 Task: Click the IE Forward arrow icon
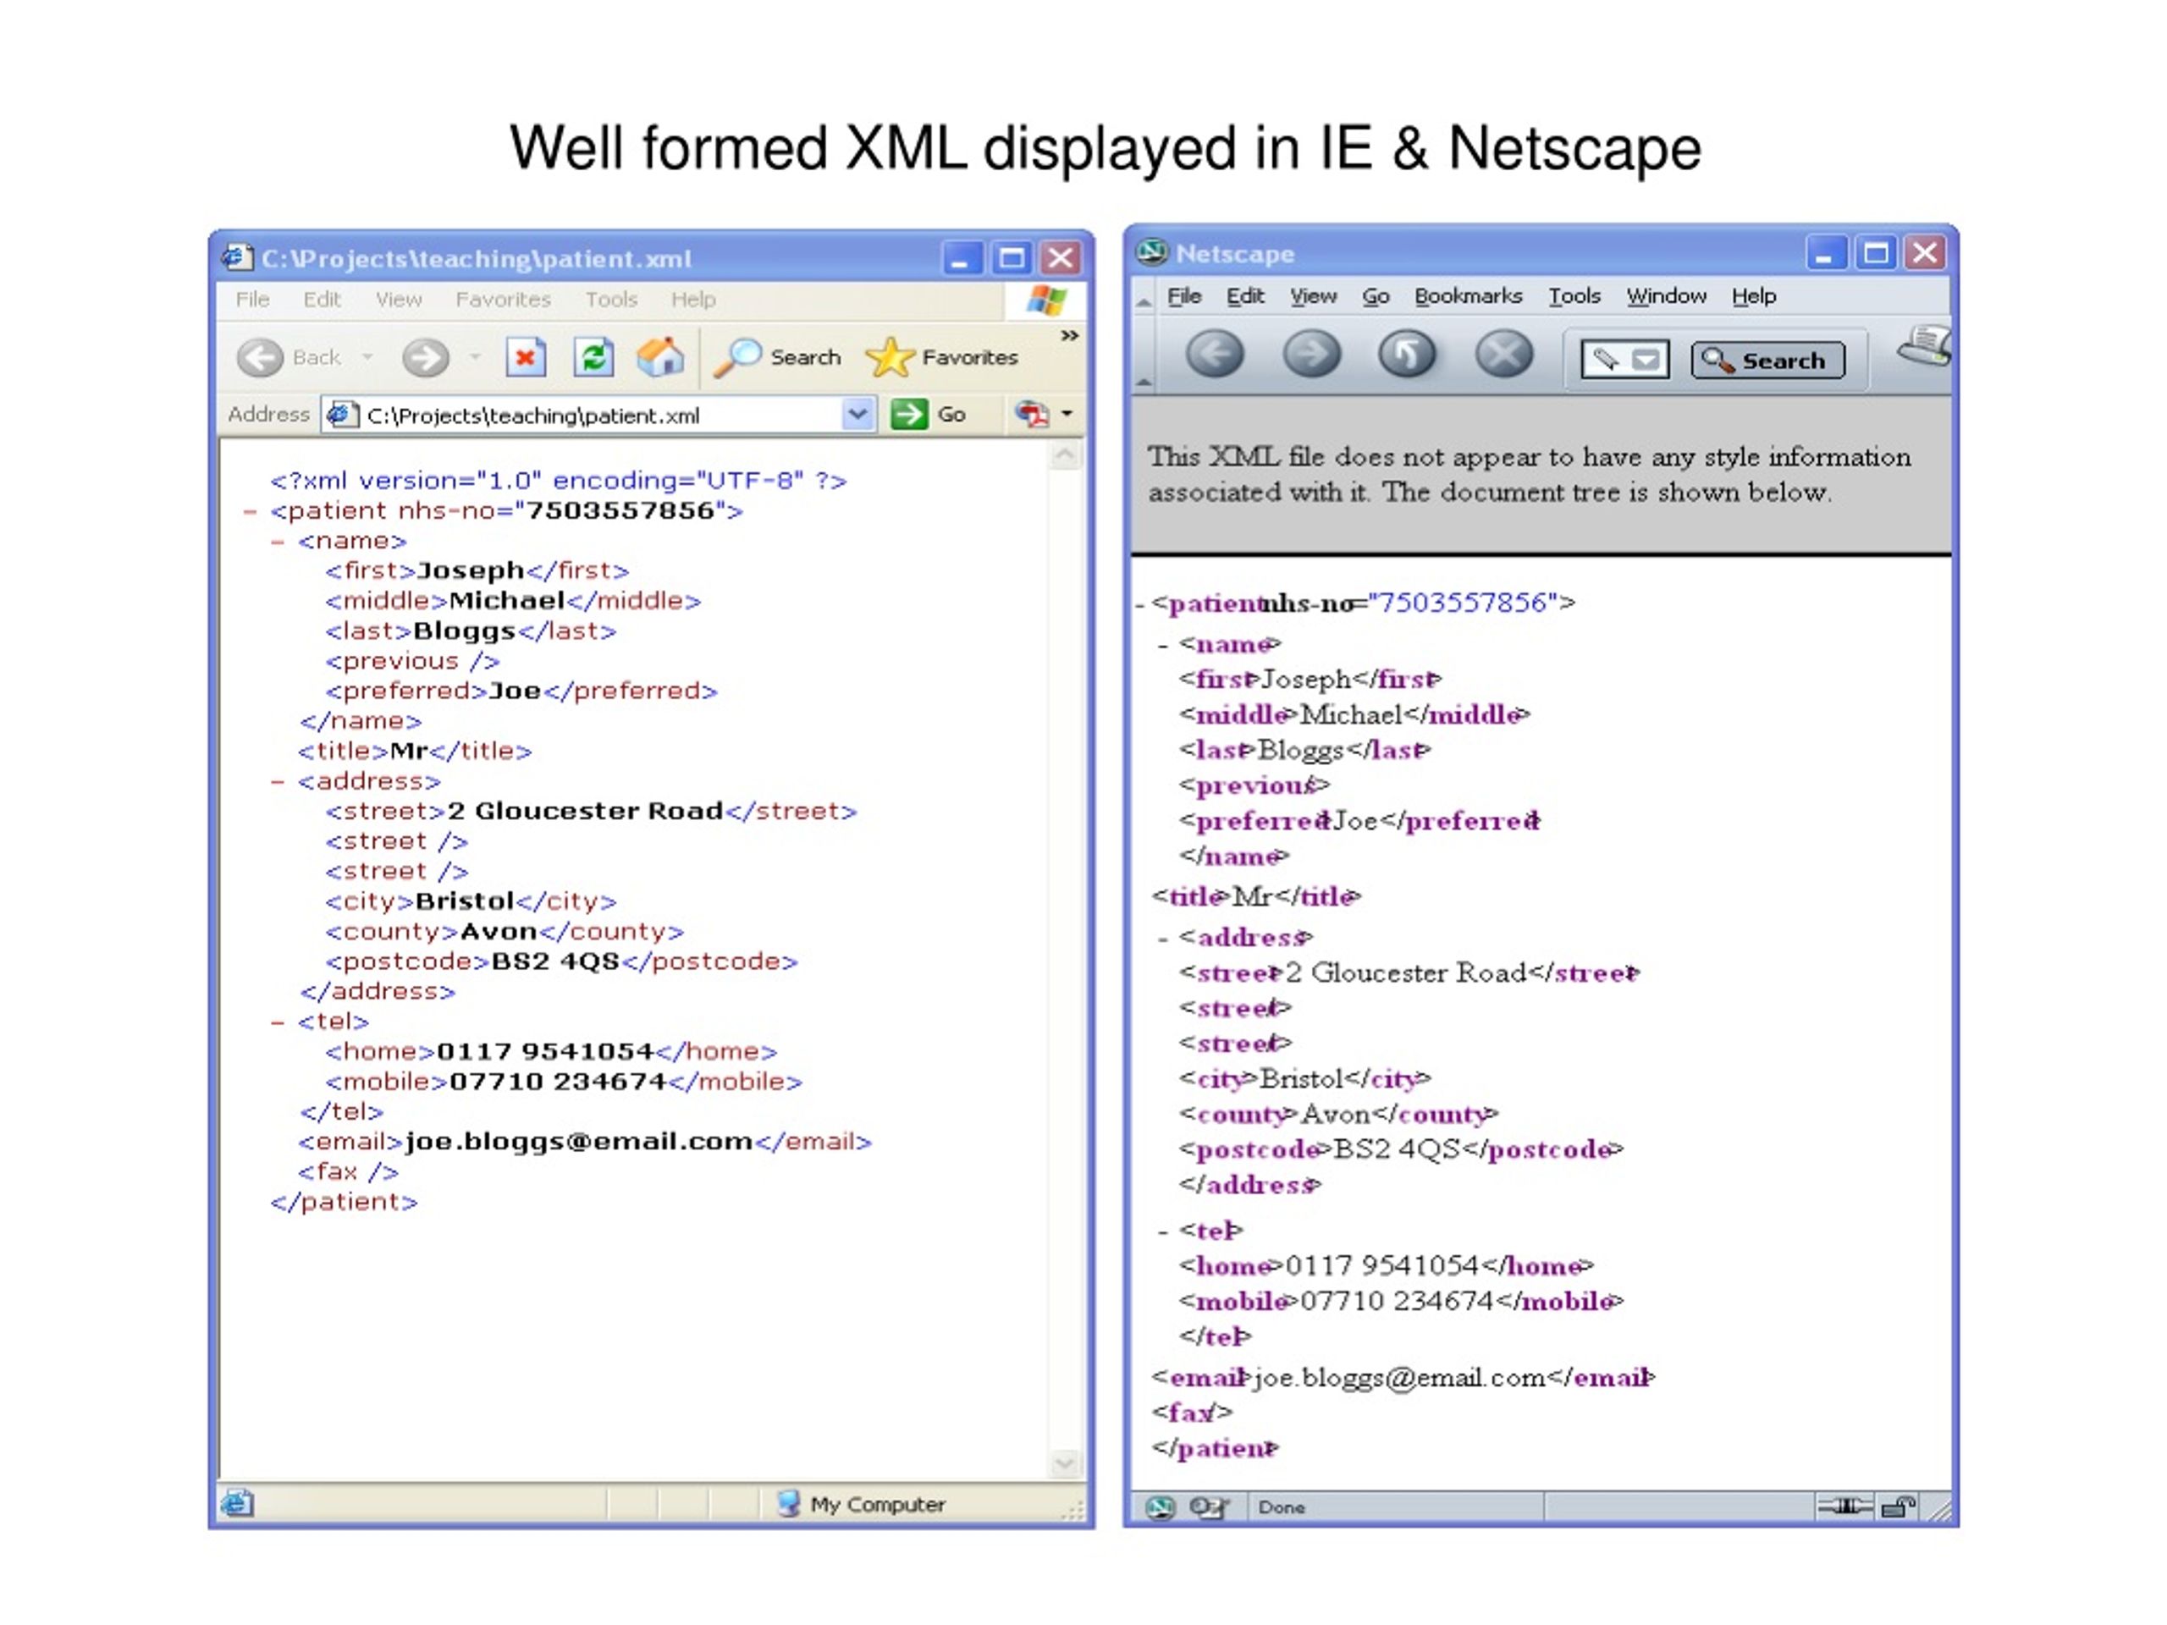[425, 357]
